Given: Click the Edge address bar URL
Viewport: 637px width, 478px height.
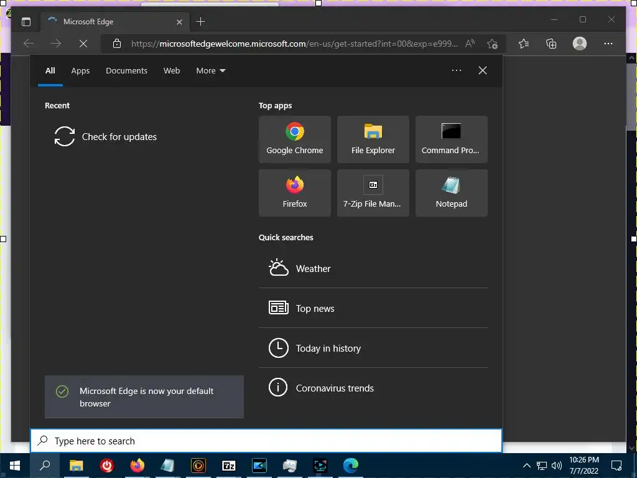Looking at the screenshot, I should [x=294, y=44].
